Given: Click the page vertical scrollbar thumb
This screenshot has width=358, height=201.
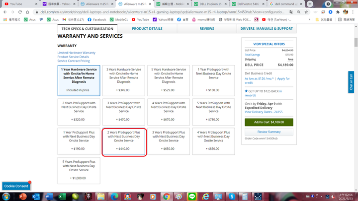Looking at the screenshot, I should point(356,42).
